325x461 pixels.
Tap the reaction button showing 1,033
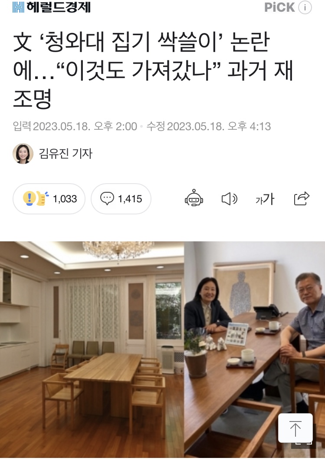point(49,199)
